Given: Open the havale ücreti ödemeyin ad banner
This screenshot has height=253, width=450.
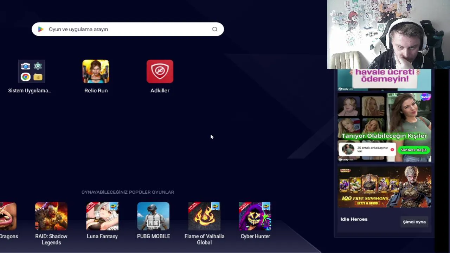Looking at the screenshot, I should coord(384,80).
